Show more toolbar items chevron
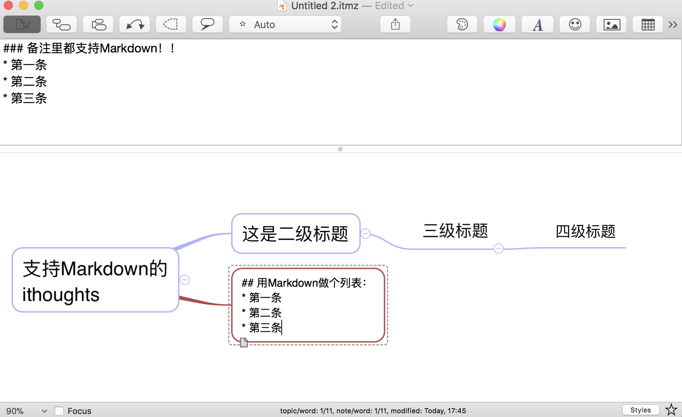This screenshot has height=417, width=682. pyautogui.click(x=672, y=25)
